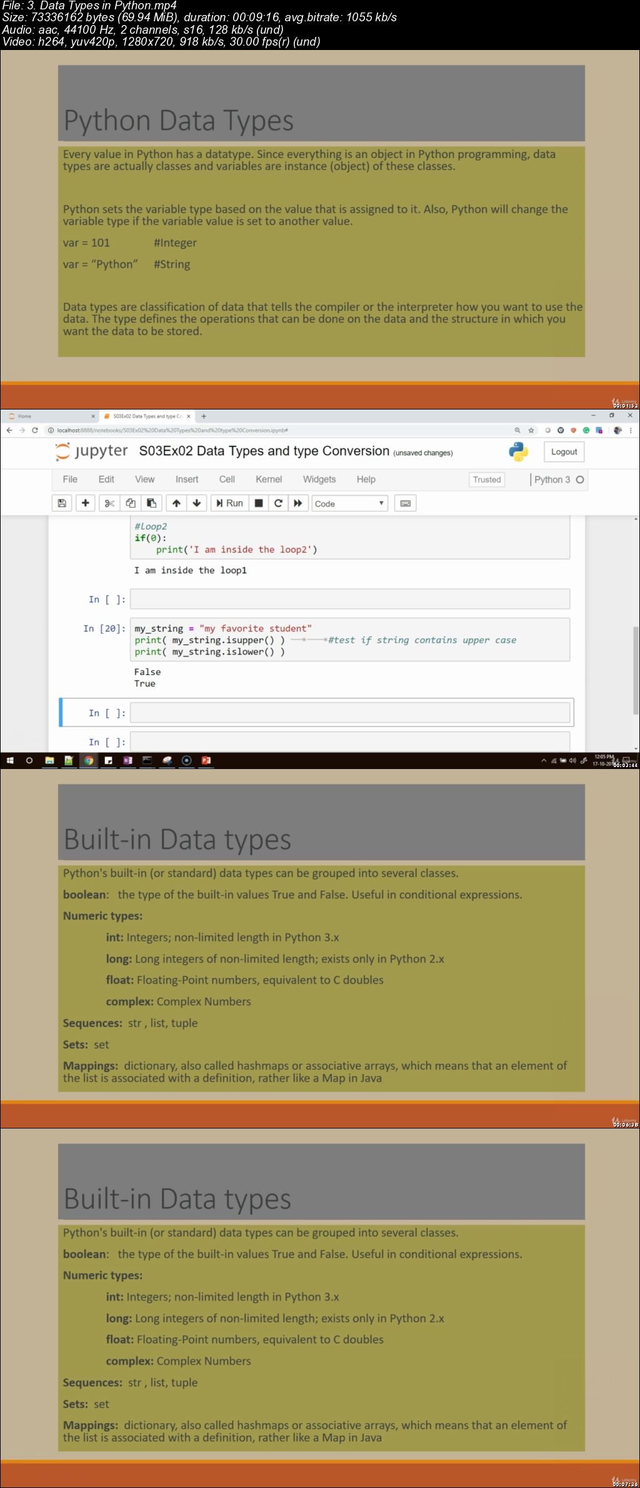Click the browser address bar URL

pos(172,430)
